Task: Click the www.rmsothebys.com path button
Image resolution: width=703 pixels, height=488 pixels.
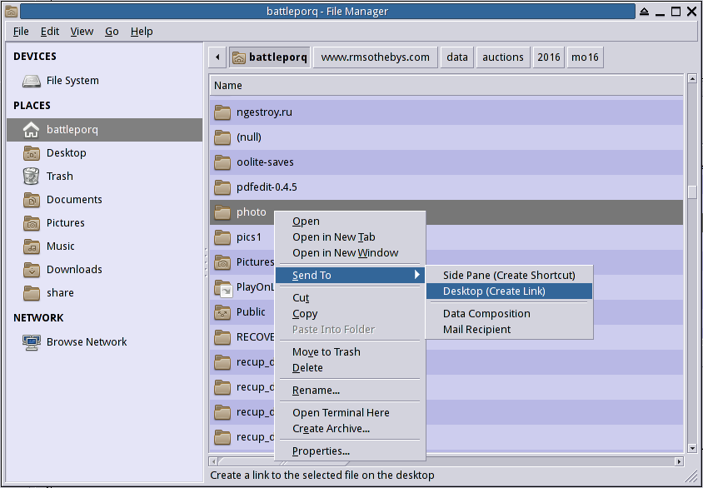Action: [x=376, y=57]
